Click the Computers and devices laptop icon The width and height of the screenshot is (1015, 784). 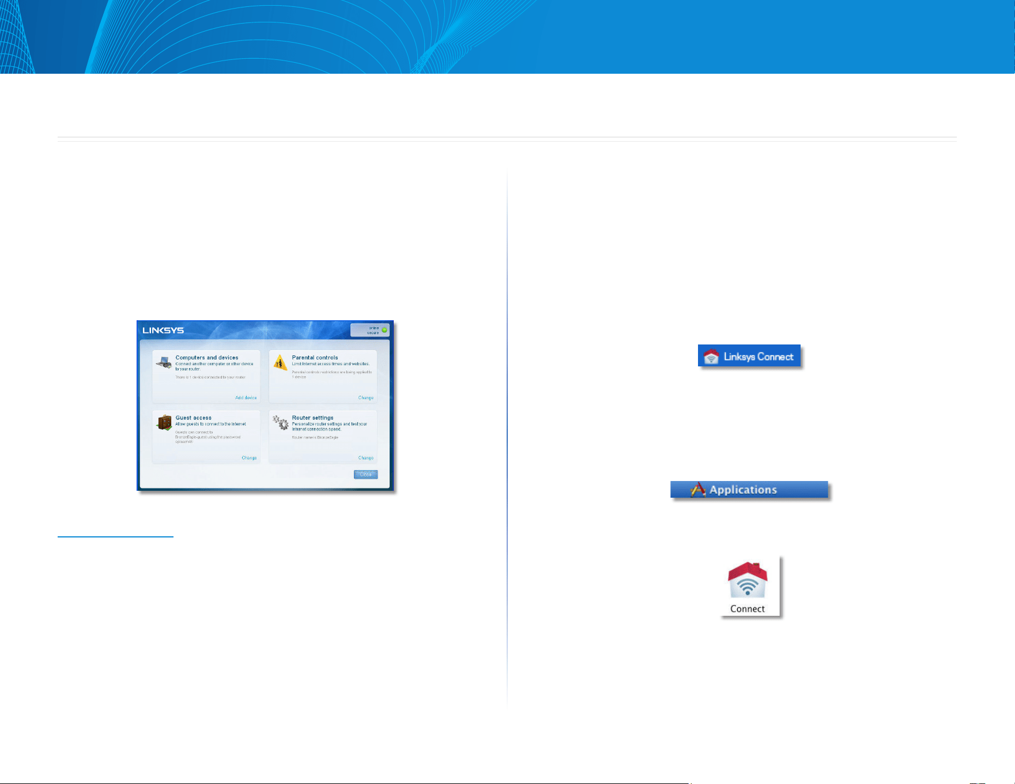(x=164, y=362)
